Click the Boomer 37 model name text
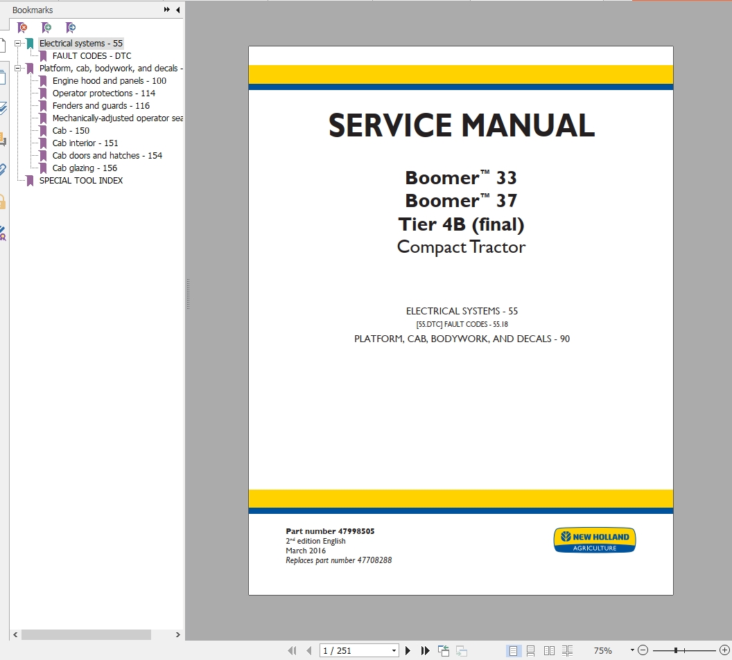 pyautogui.click(x=461, y=201)
